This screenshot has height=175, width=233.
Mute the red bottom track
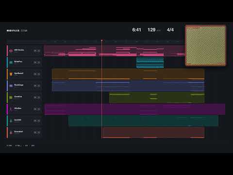tap(35, 132)
